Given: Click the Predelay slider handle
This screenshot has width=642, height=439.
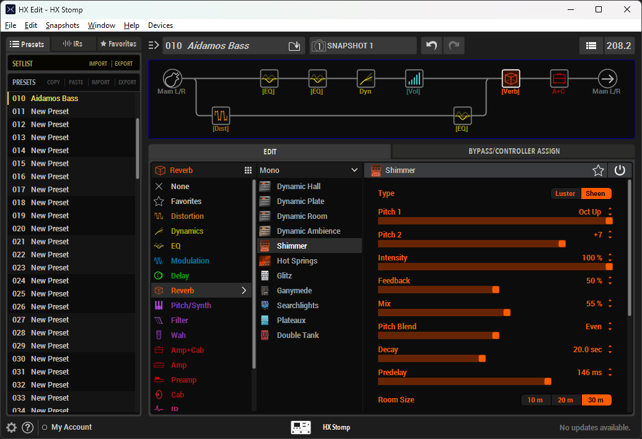Looking at the screenshot, I should pos(548,382).
